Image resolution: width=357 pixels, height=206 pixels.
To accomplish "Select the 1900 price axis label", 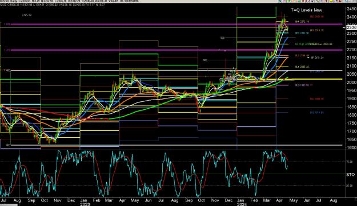I will click(351, 98).
